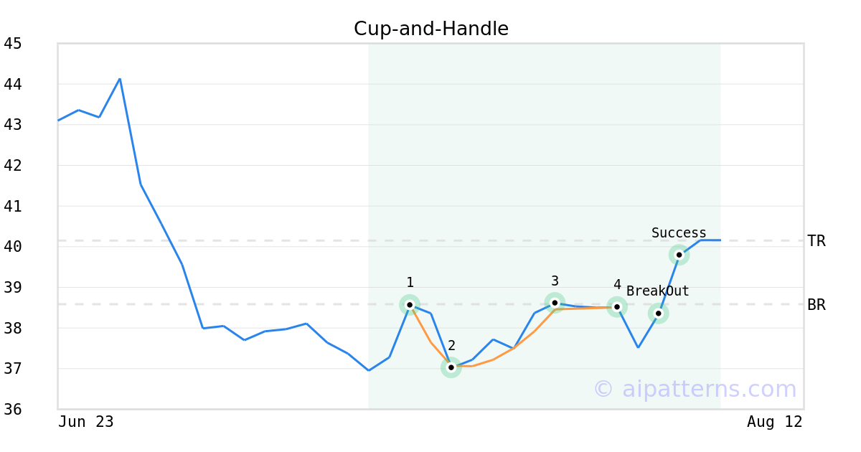Select pattern point marker 4
The width and height of the screenshot is (861, 452).
tap(617, 307)
